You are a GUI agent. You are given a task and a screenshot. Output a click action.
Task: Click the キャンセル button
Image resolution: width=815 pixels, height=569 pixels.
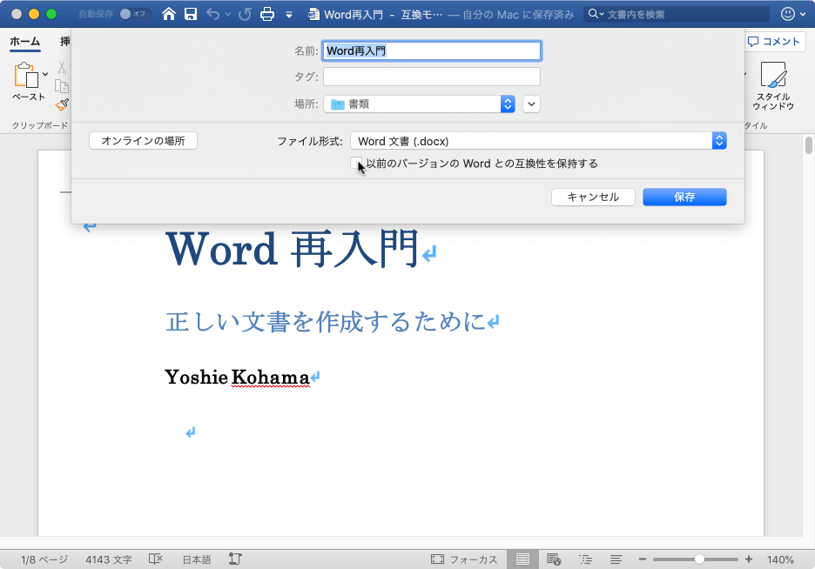click(593, 197)
